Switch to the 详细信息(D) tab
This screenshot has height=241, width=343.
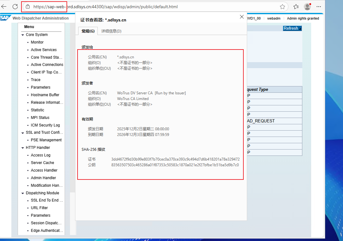pos(111,31)
